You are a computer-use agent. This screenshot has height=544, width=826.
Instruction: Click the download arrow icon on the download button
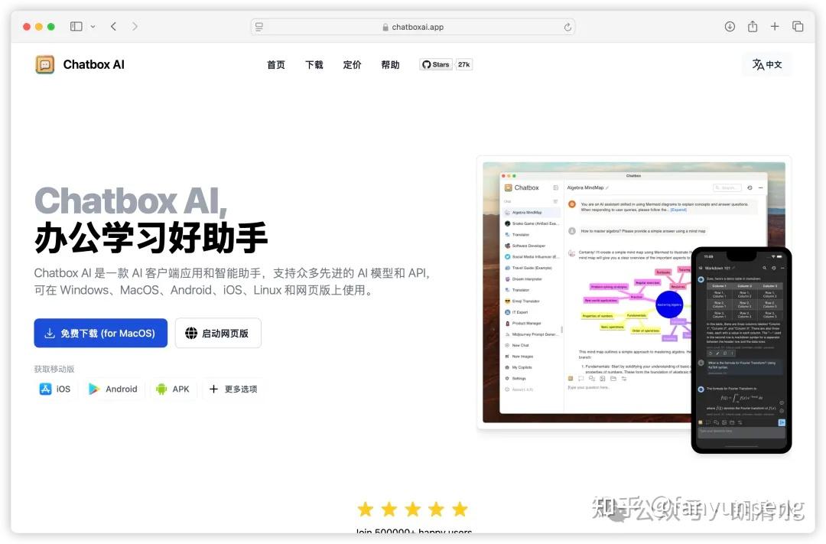pos(50,333)
